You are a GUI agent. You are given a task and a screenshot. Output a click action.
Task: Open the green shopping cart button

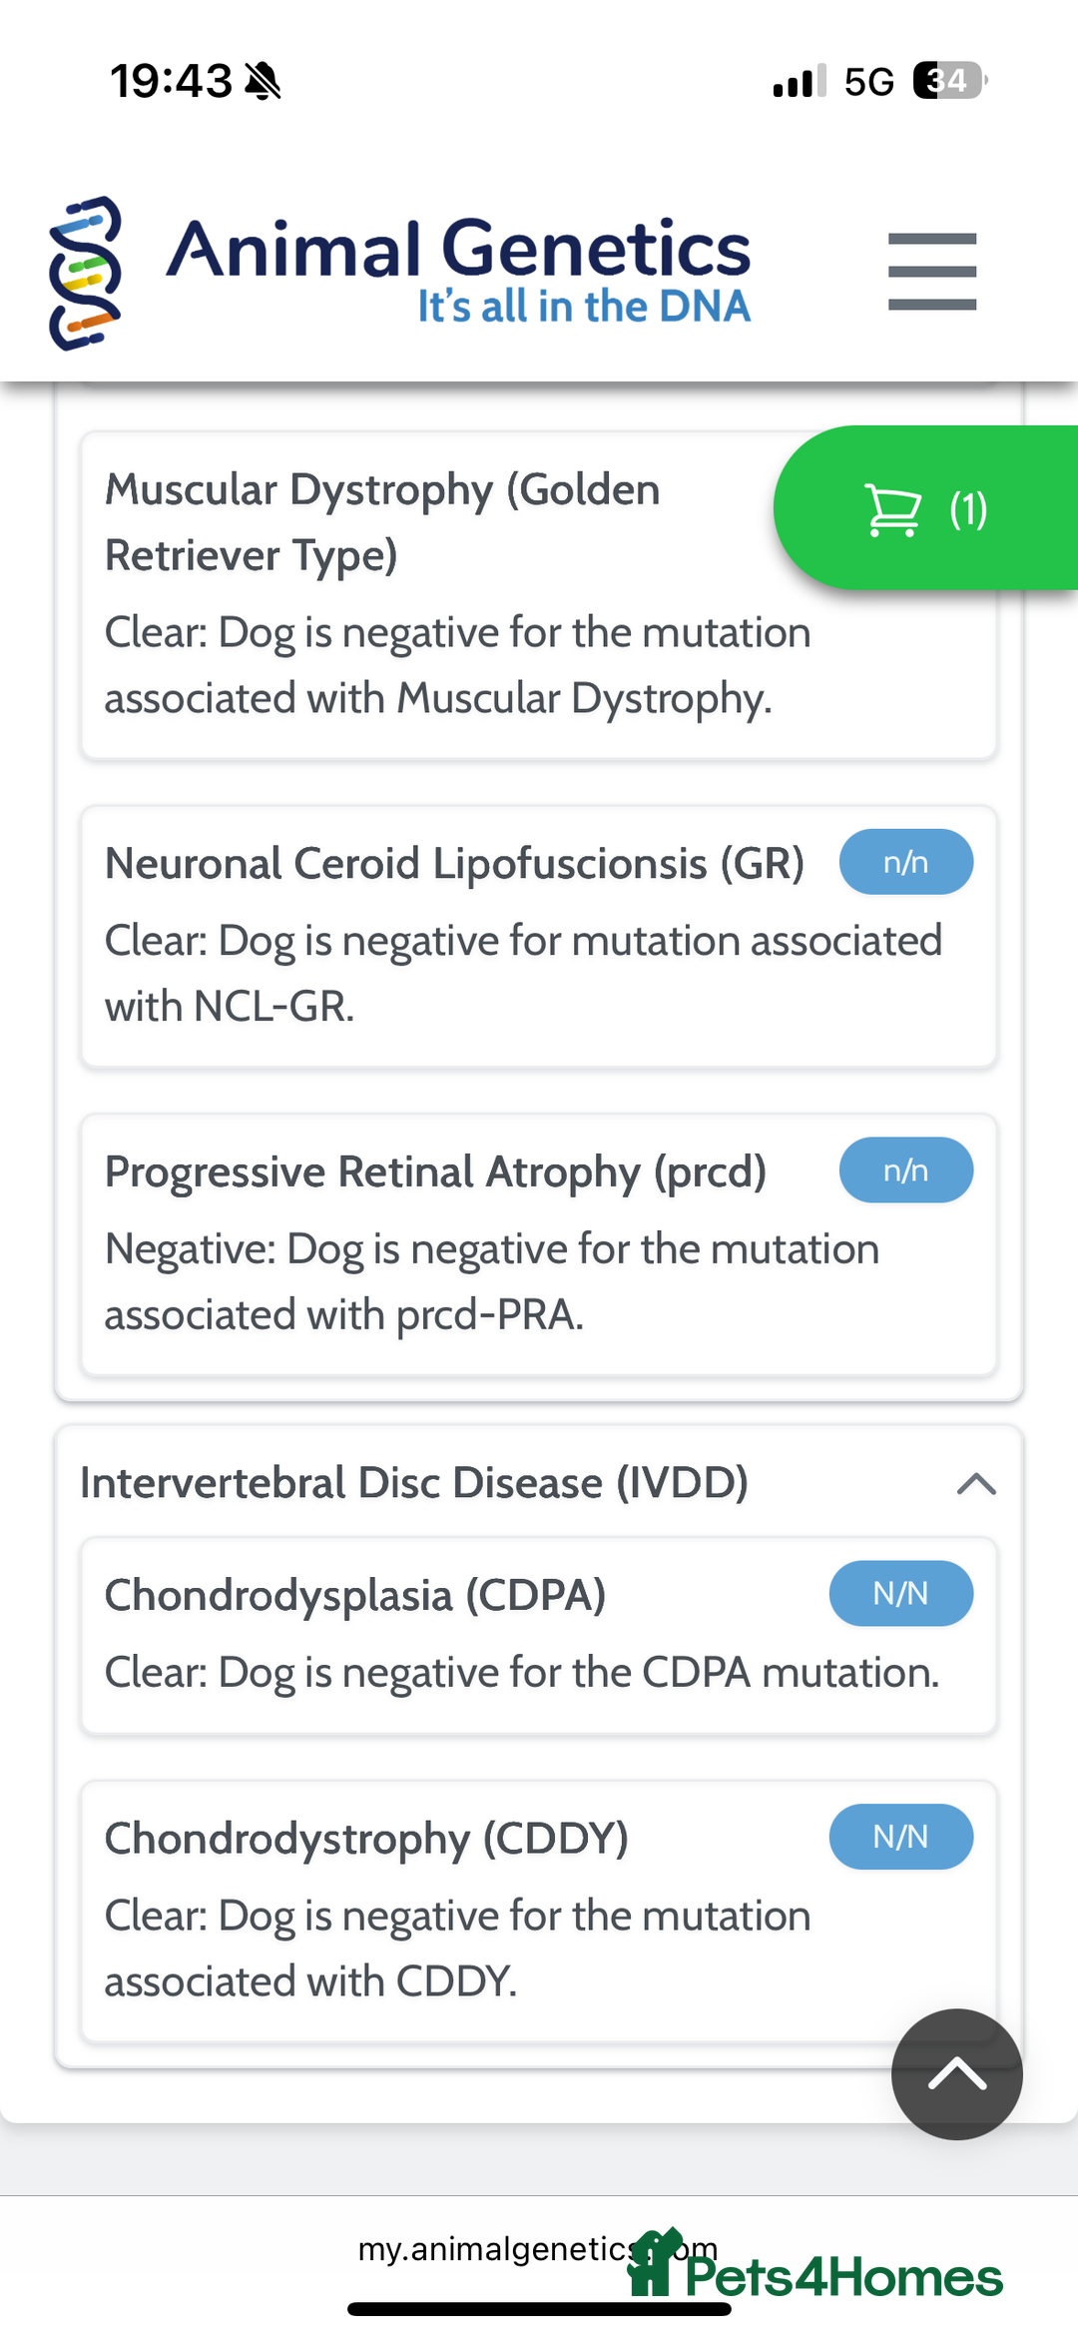point(925,508)
